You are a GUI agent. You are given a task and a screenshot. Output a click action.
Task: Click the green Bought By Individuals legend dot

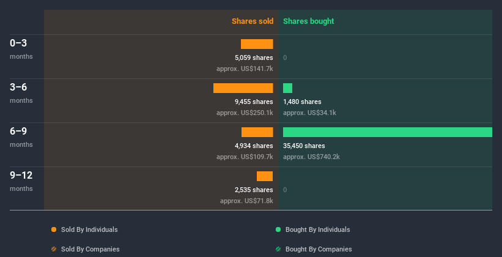click(x=278, y=229)
